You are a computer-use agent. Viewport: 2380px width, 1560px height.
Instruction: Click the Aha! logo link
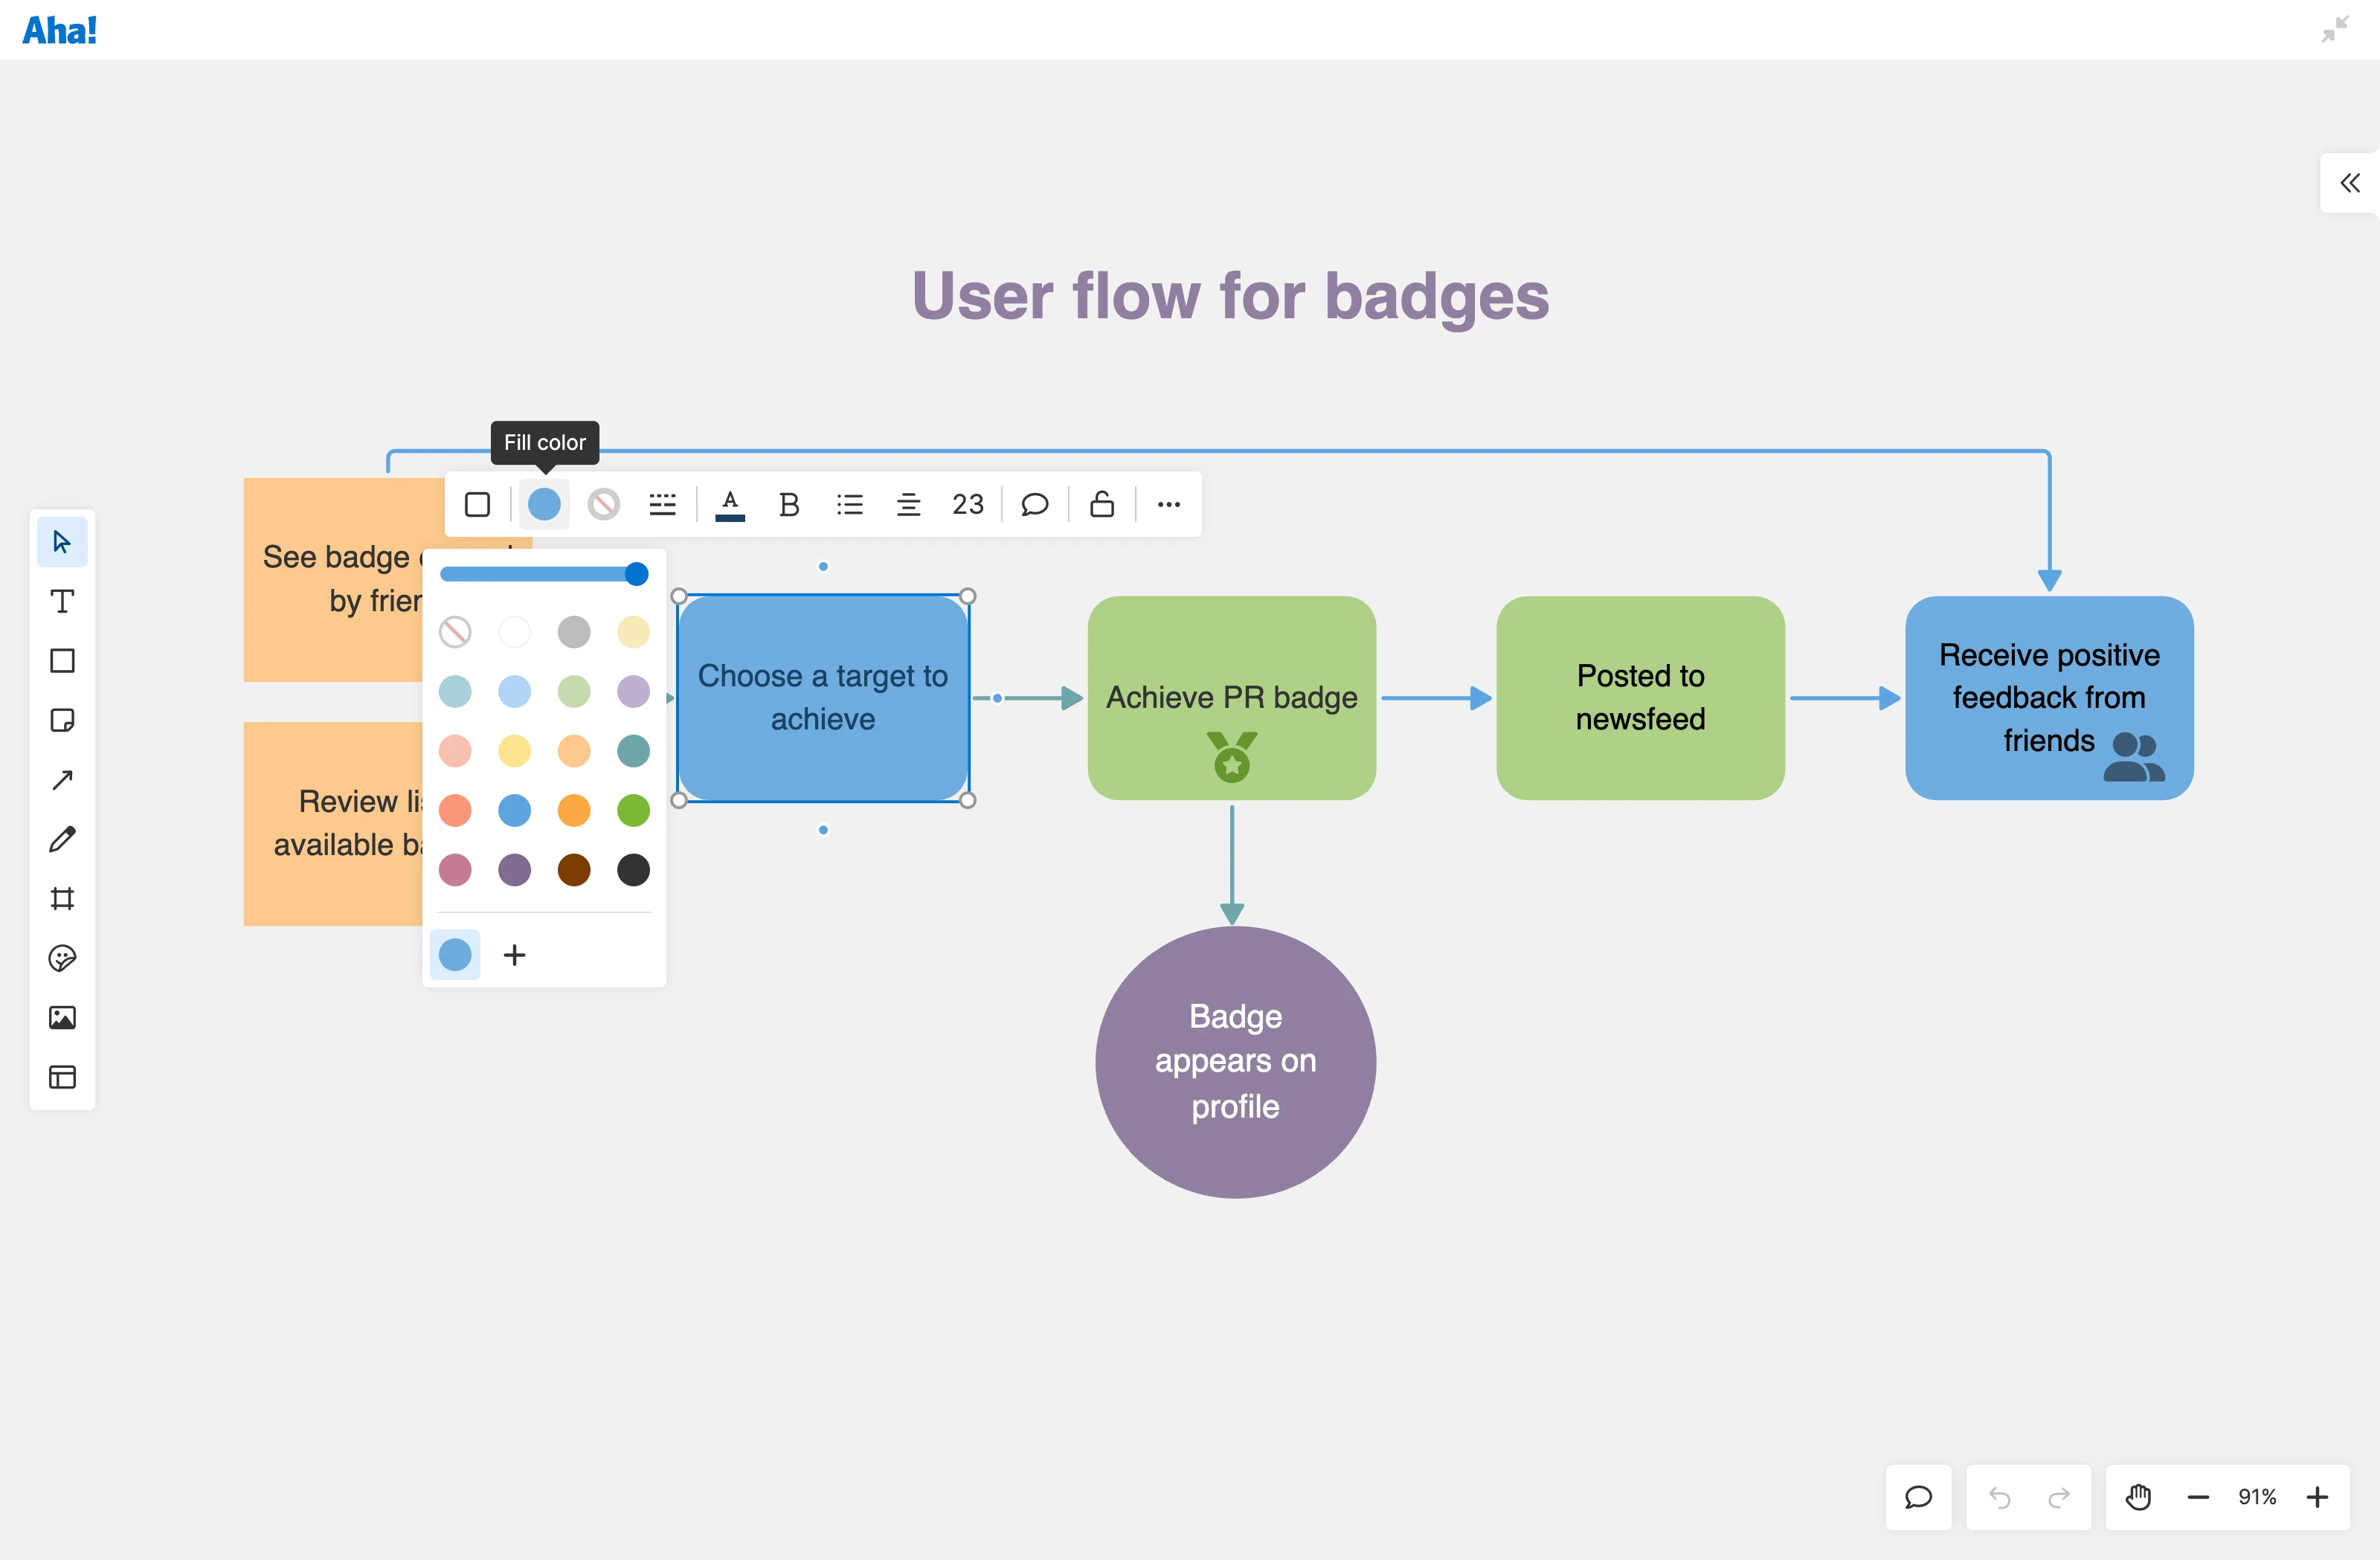coord(59,30)
